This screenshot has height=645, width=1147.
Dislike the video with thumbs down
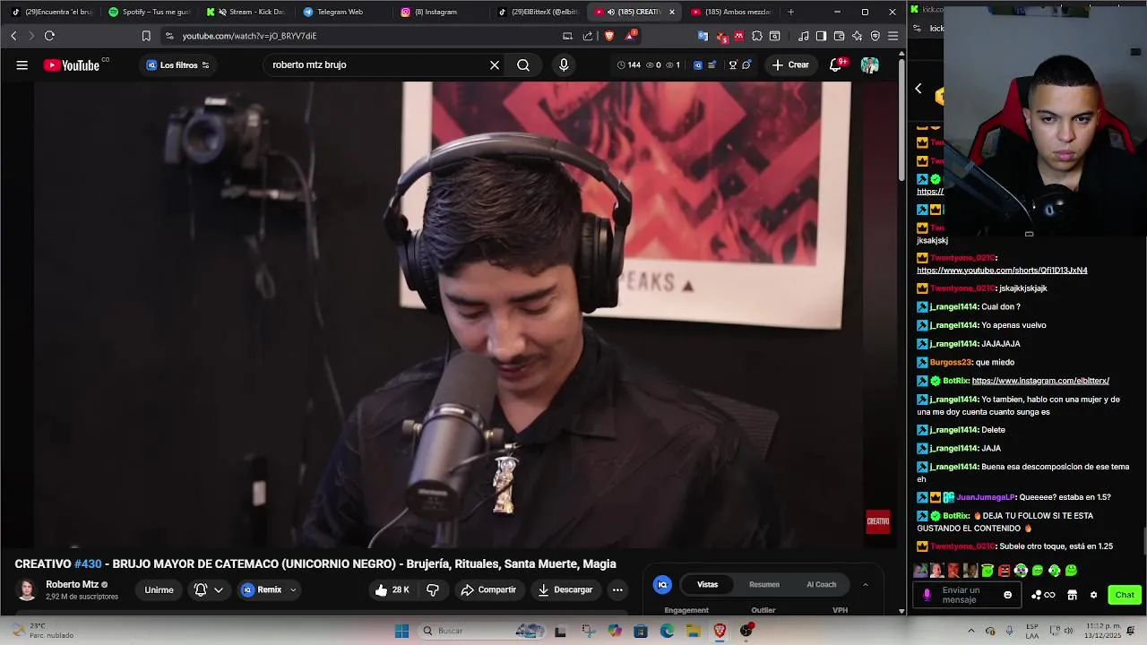pyautogui.click(x=433, y=589)
